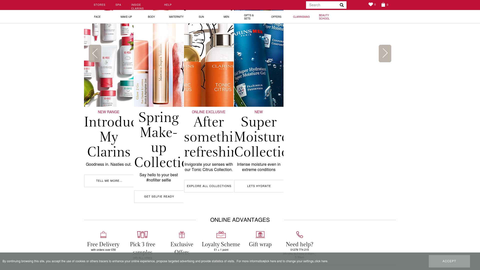The width and height of the screenshot is (480, 270).
Task: Click the Gift wrap icon
Action: tap(260, 234)
